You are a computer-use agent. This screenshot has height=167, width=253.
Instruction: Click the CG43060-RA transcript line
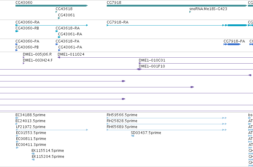tap(52, 25)
